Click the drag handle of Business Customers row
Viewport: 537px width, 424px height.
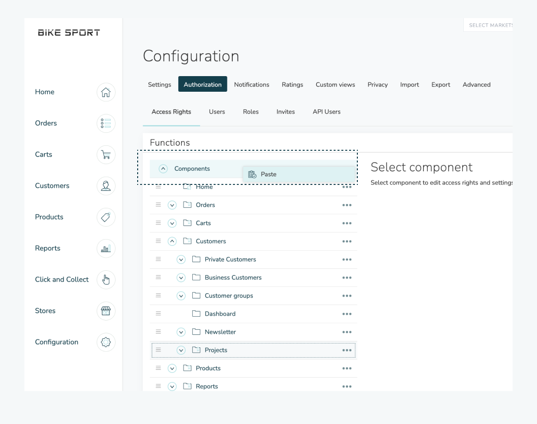point(158,277)
